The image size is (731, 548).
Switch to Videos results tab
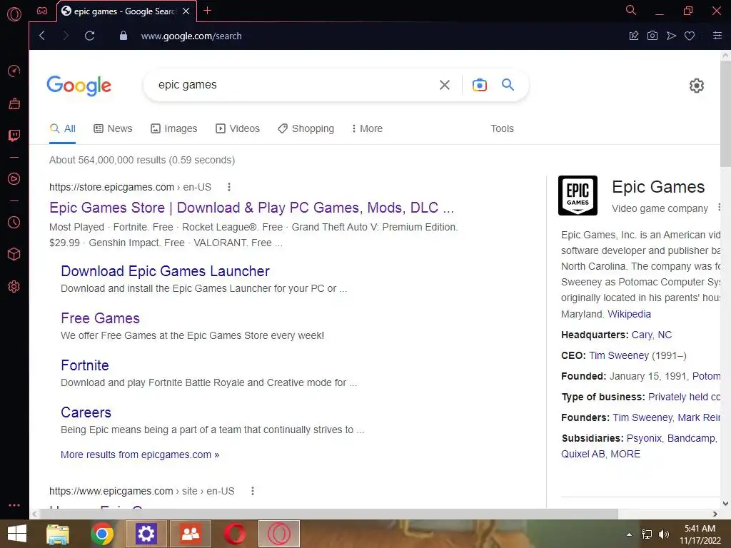pos(237,128)
